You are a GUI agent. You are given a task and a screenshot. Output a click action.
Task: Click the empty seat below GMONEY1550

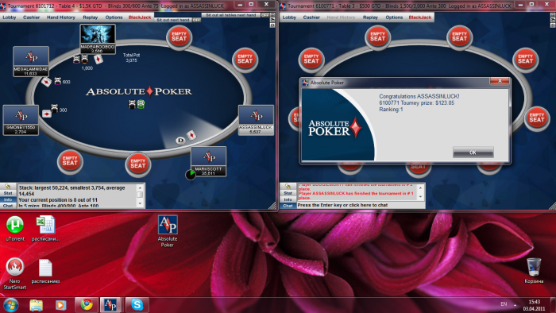click(70, 161)
